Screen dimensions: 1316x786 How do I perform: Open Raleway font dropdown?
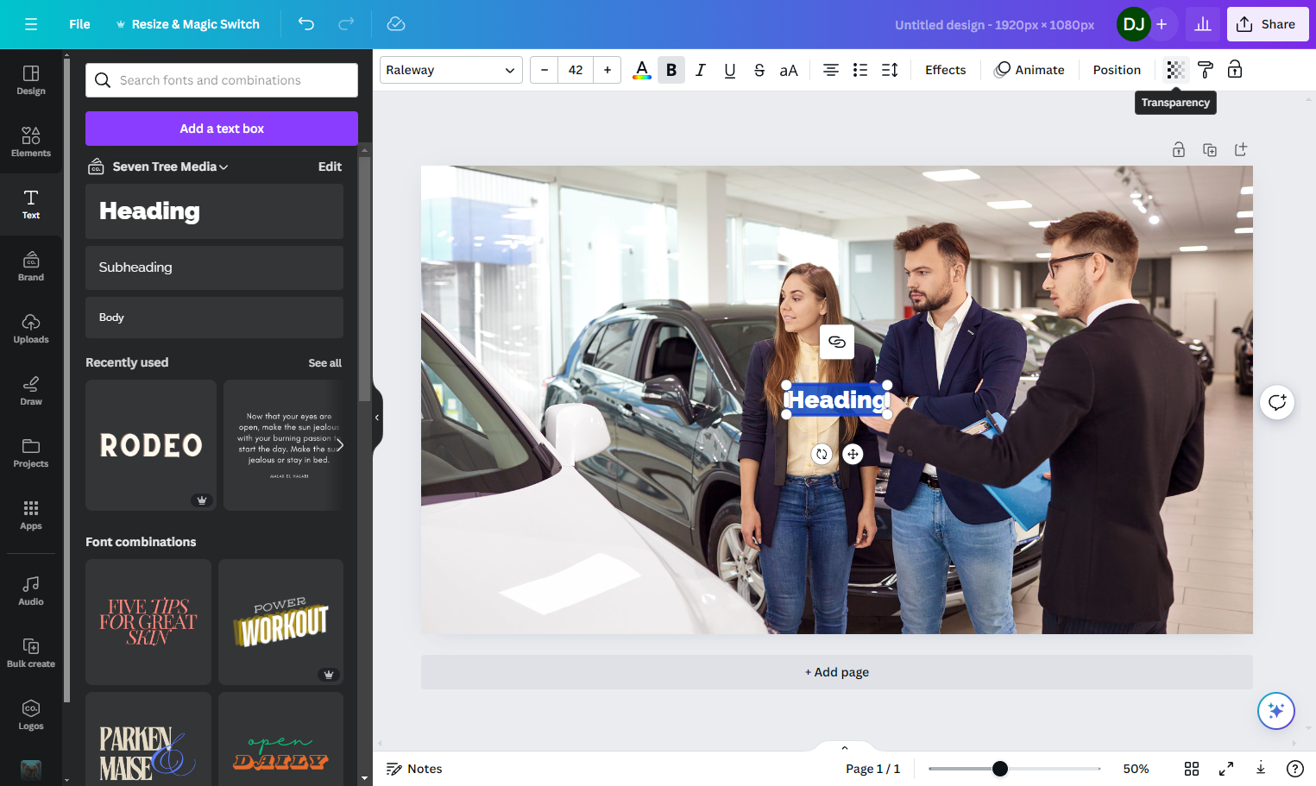click(451, 70)
